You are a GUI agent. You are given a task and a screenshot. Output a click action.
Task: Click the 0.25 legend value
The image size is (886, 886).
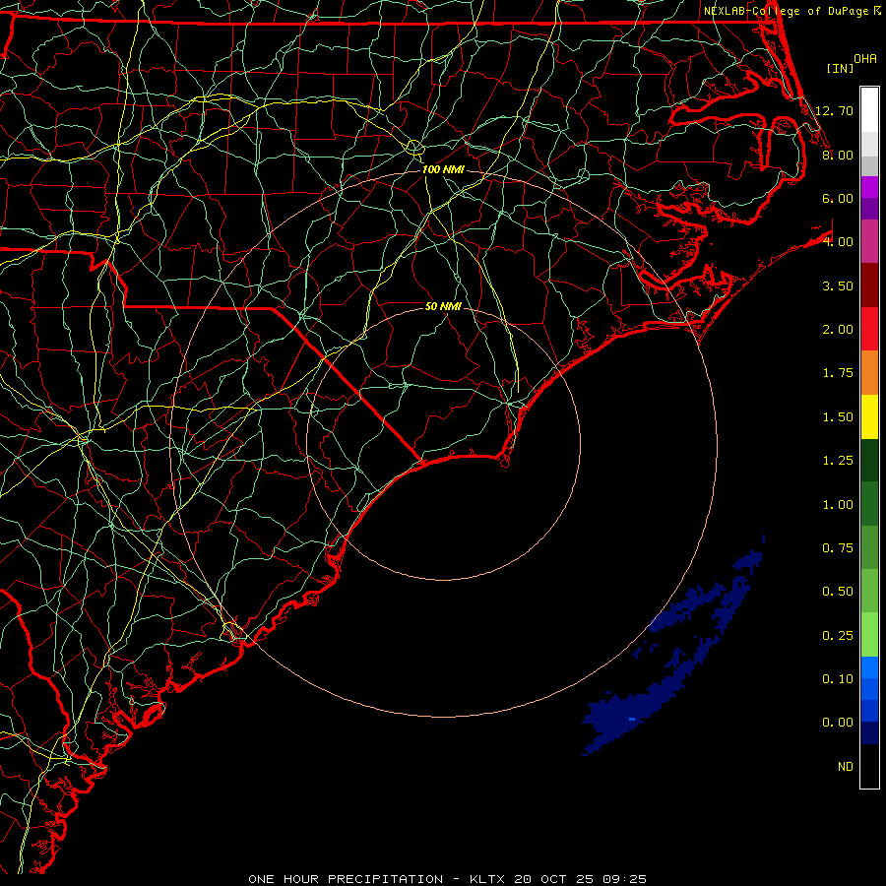pyautogui.click(x=838, y=636)
